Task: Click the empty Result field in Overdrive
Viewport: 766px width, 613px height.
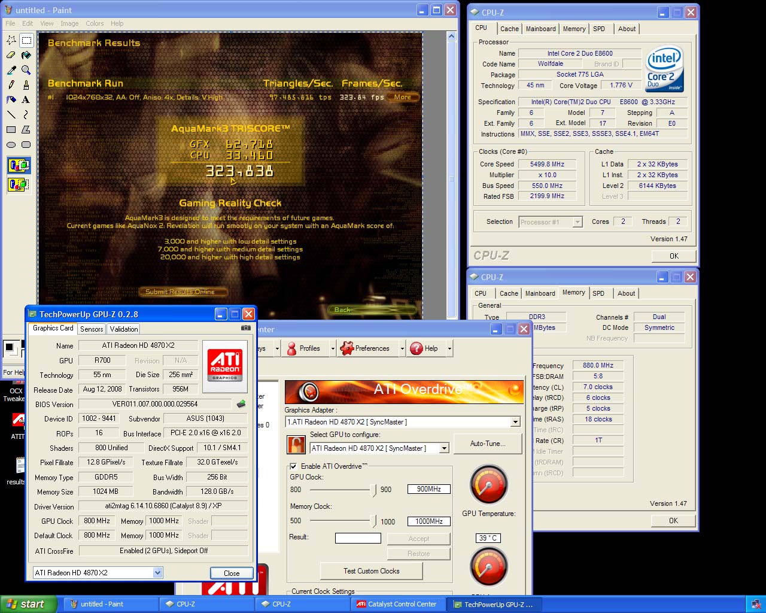Action: (x=358, y=538)
